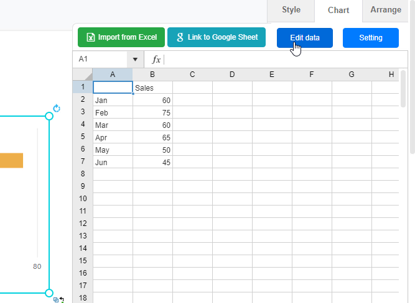The height and width of the screenshot is (303, 415).
Task: Click the orange bar in the chart
Action: point(11,160)
